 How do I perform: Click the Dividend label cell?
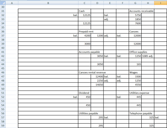click(84, 93)
